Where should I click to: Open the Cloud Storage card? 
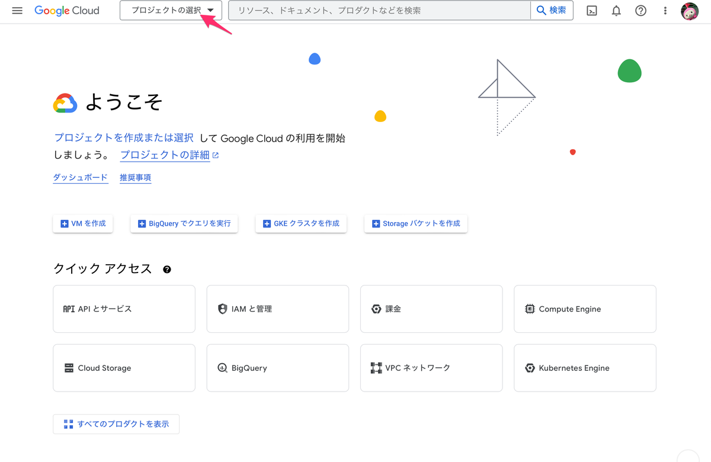point(124,368)
